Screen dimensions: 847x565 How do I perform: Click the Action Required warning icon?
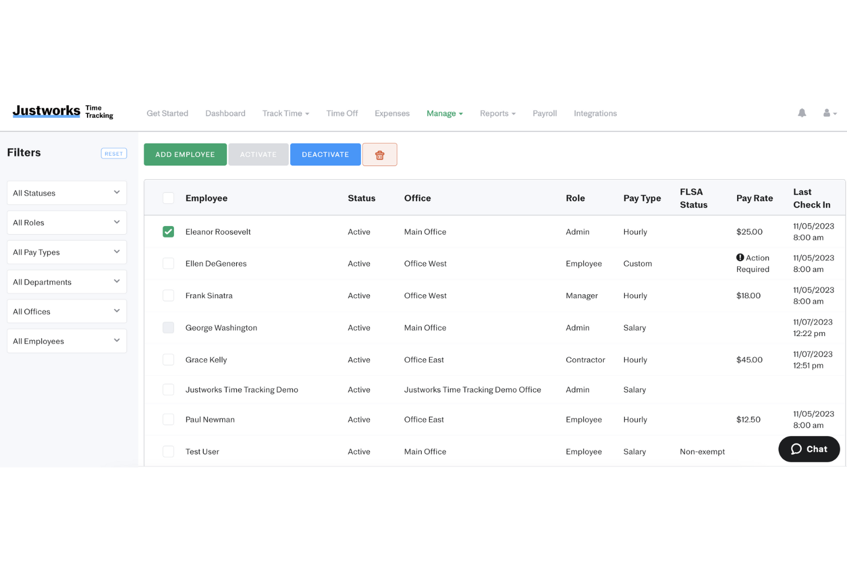[740, 258]
